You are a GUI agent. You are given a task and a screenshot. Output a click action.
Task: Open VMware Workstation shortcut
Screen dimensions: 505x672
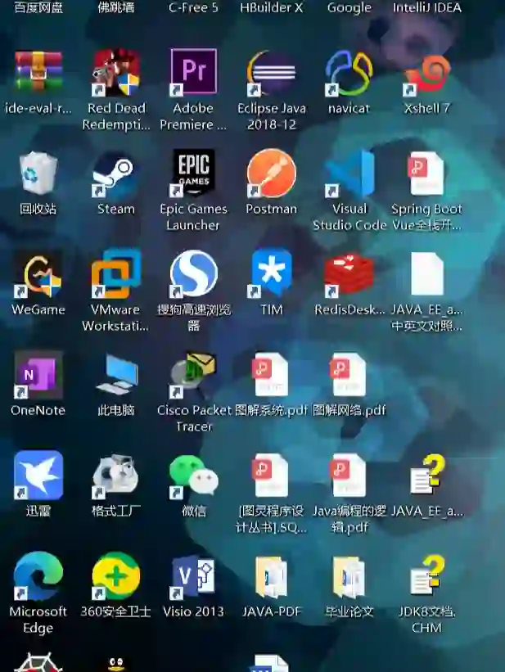pyautogui.click(x=116, y=273)
